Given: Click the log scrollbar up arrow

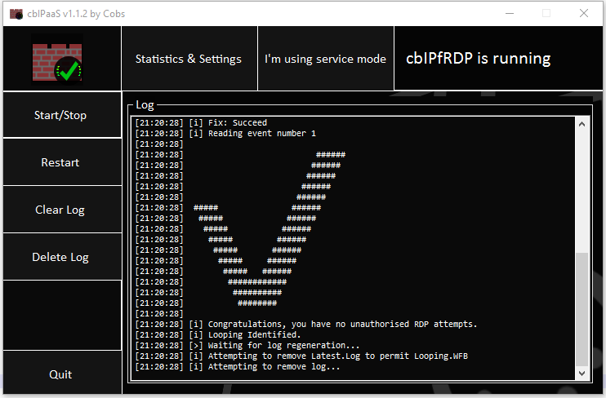Looking at the screenshot, I should coord(581,124).
